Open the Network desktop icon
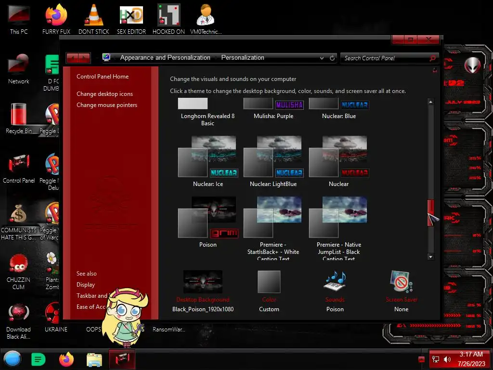Viewport: 493px width, 370px height. 19,68
